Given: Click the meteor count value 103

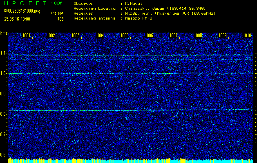Looking at the screenshot, I should click(x=60, y=19).
